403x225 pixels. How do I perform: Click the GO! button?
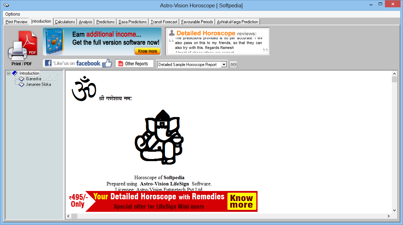[x=234, y=64]
